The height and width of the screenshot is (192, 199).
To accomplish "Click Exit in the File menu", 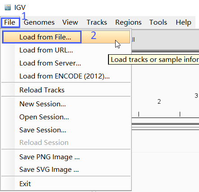I will pyautogui.click(x=66, y=184).
